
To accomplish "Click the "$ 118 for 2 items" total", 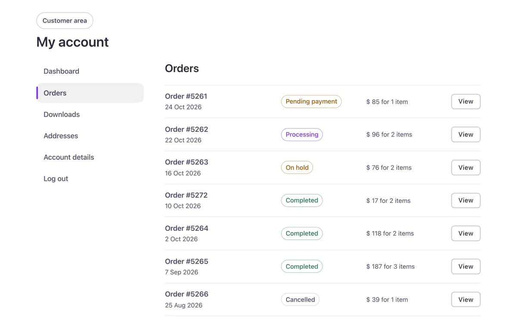I will [390, 234].
